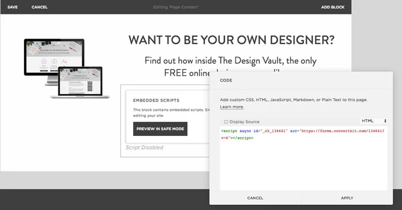Click the PREVIEW IN SAFE MODE button
The image size is (402, 210).
point(160,129)
